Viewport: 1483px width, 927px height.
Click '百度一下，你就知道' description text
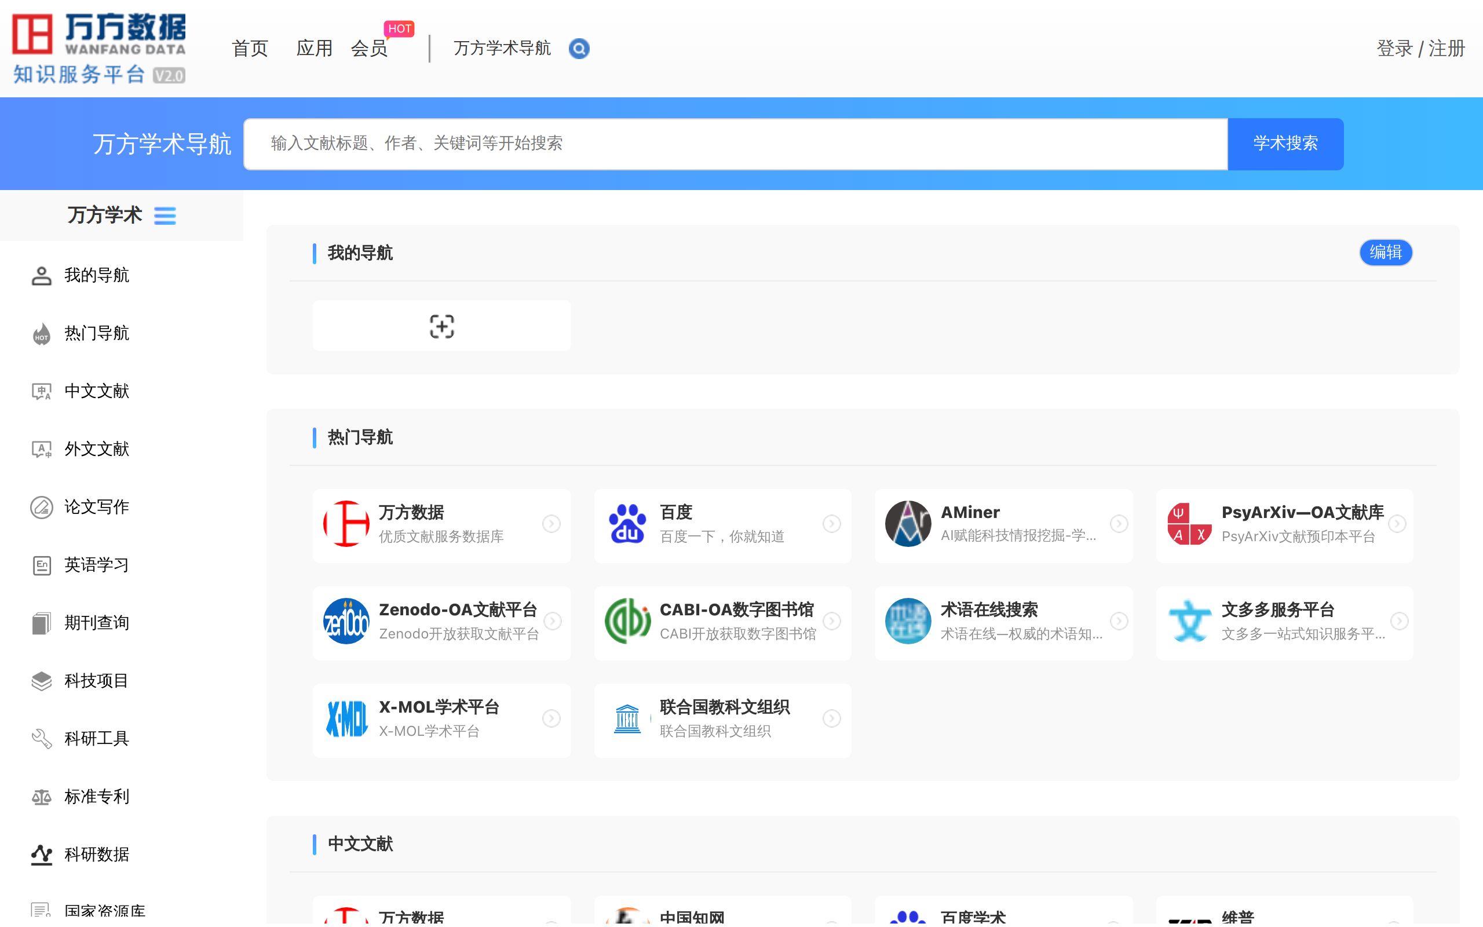[722, 537]
